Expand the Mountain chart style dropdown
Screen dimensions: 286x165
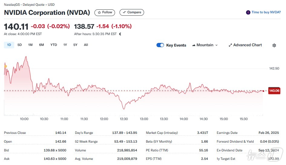216,45
